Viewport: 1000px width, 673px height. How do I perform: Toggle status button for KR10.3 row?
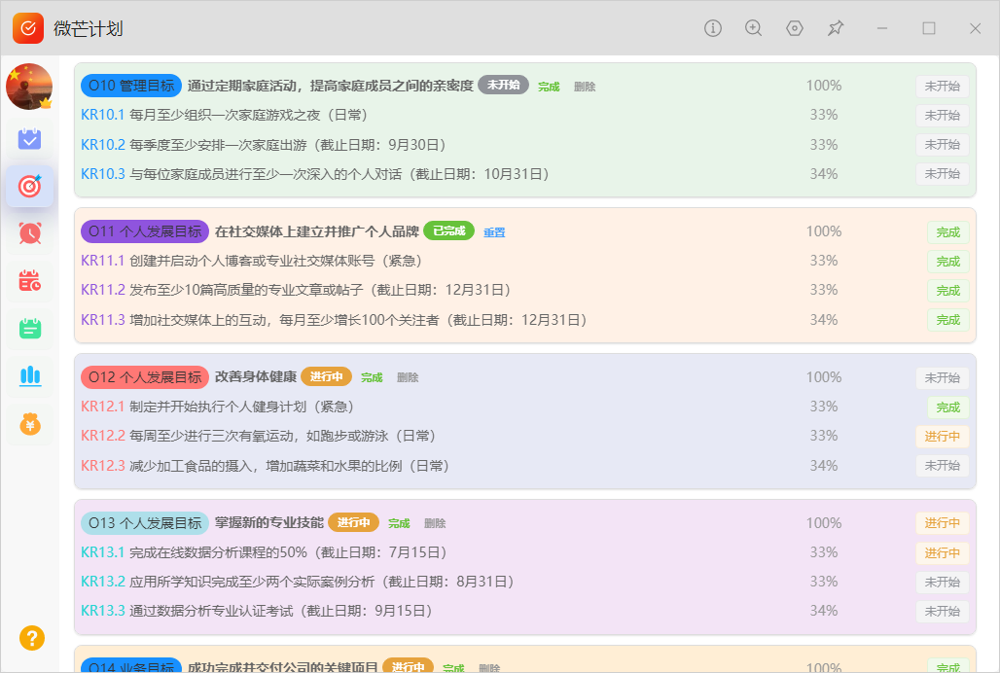click(942, 174)
